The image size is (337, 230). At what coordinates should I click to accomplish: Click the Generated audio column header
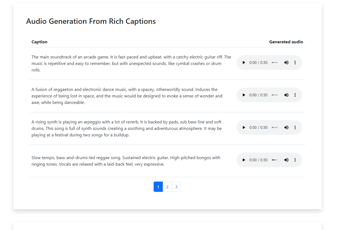[286, 42]
